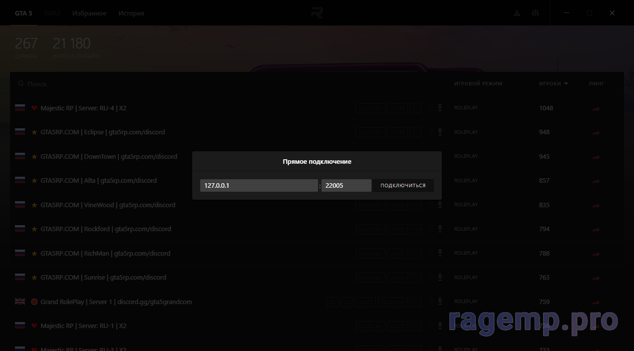Click the player count 1048
The height and width of the screenshot is (351, 634).
click(546, 108)
